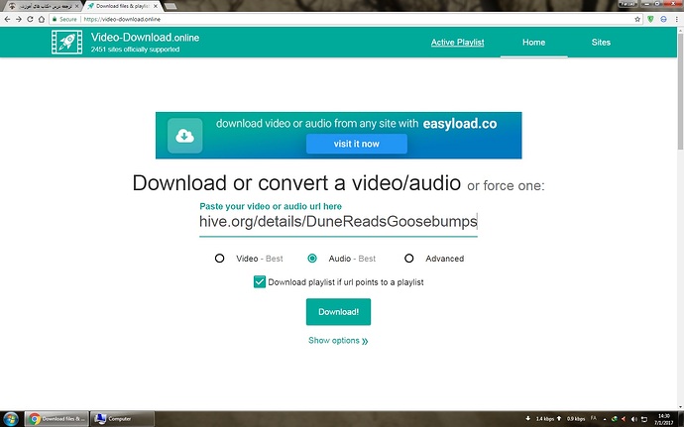This screenshot has width=684, height=427.
Task: Click the action center flag tray icon
Action: (644, 419)
